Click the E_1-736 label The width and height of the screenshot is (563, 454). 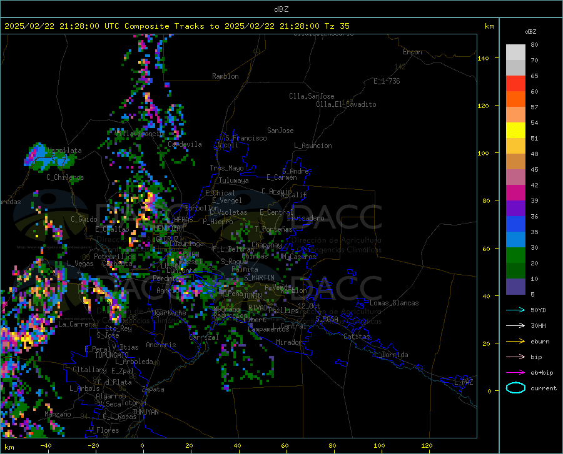[x=387, y=81]
